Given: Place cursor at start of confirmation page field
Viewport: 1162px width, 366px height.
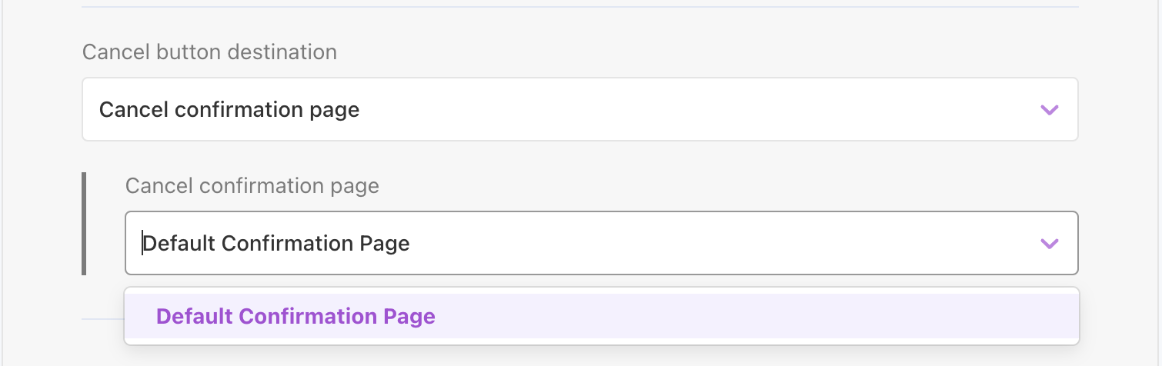Looking at the screenshot, I should [x=143, y=244].
